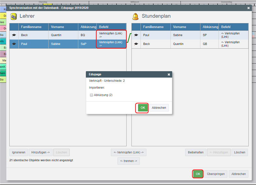Screen dimensions: 256x185
Task: Click Abbrechen at the sync window bottom
Action: click(239, 174)
